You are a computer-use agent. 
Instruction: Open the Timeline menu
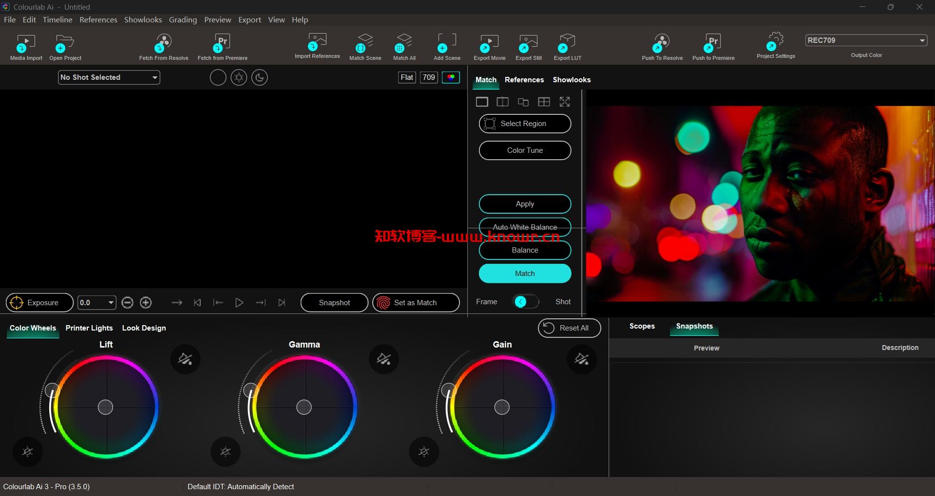57,20
